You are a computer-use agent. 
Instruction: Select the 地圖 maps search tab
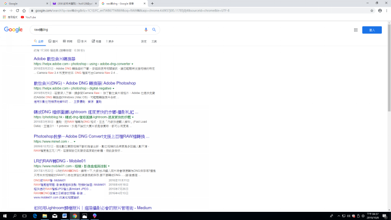point(97,41)
